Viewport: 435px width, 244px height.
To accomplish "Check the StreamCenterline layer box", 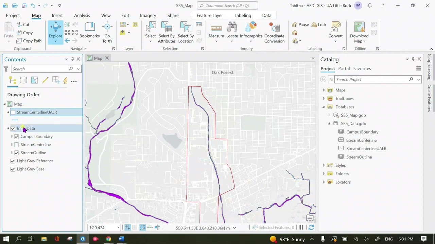I will coord(16,145).
